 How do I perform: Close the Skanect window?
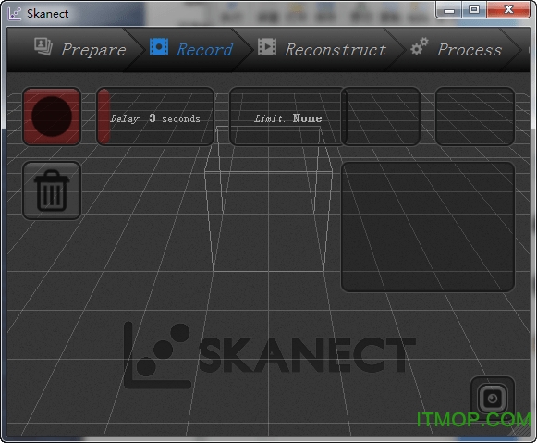[x=508, y=10]
